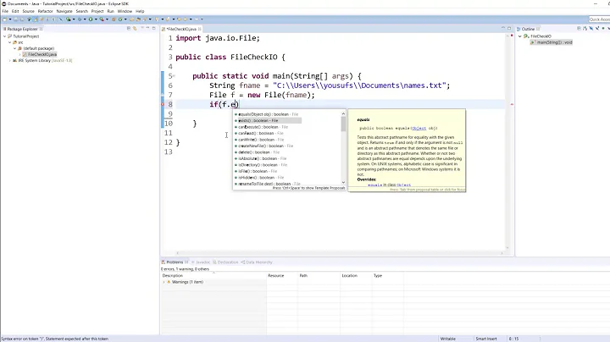
Task: Click the error marker on line 8
Action: click(x=163, y=104)
